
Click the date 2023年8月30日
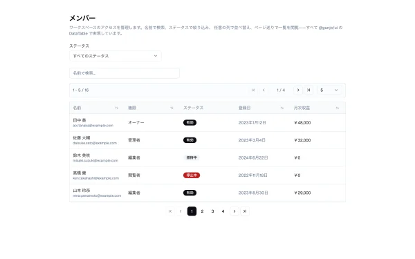[x=253, y=193]
